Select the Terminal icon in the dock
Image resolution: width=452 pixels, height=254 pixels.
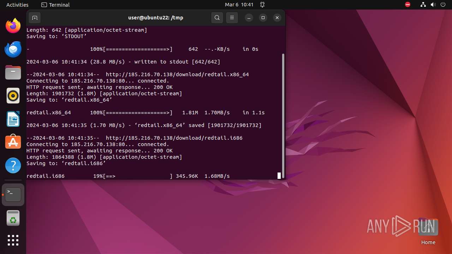pos(13,195)
